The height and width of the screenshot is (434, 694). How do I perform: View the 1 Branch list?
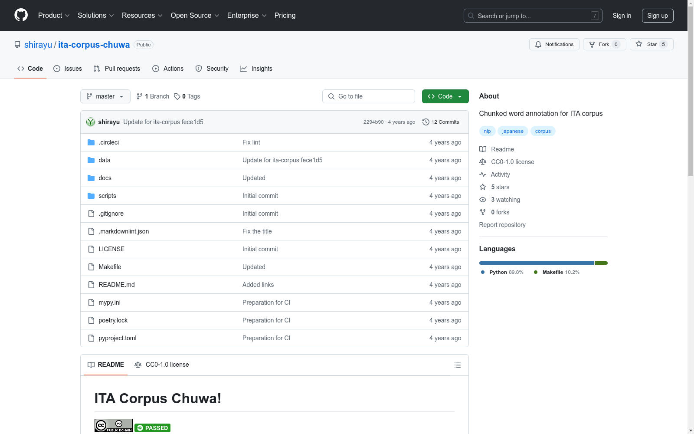(x=153, y=96)
